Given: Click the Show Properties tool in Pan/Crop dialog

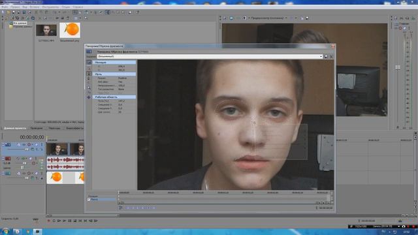Looking at the screenshot, I should point(89,62).
